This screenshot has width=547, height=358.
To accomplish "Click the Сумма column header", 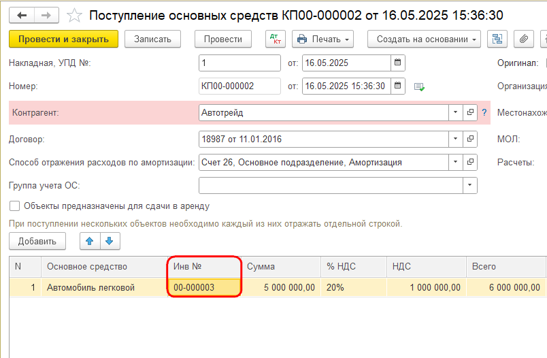I will [281, 267].
